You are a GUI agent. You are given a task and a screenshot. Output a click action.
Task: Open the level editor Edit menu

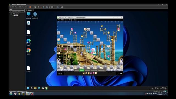coord(62,20)
